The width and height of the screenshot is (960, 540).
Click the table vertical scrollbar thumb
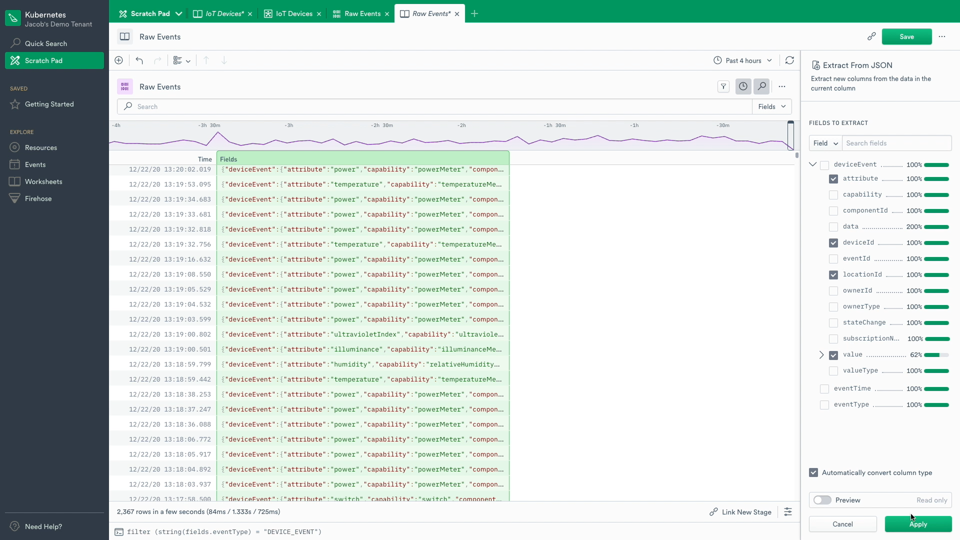[796, 155]
